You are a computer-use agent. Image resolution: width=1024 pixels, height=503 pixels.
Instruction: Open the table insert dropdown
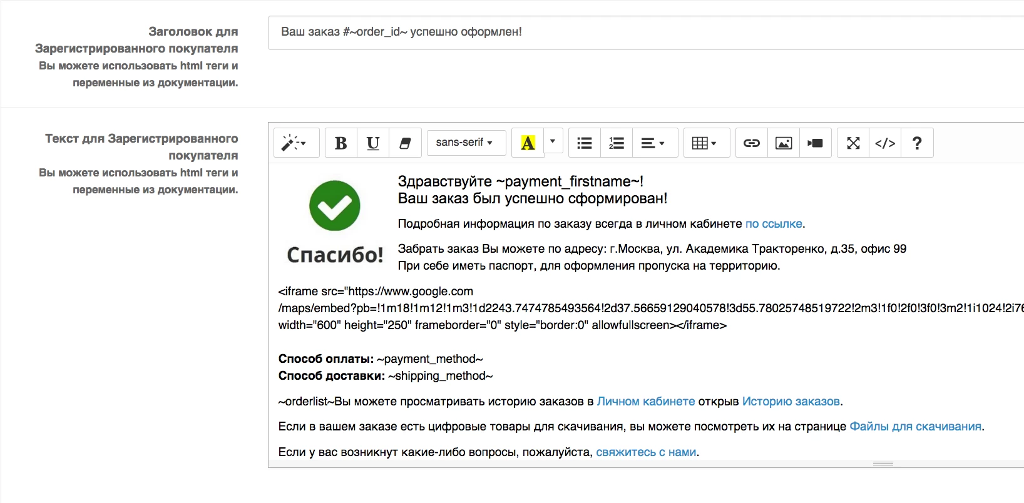click(x=704, y=143)
